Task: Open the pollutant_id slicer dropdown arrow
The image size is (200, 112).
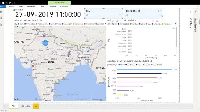Action: pos(160,15)
